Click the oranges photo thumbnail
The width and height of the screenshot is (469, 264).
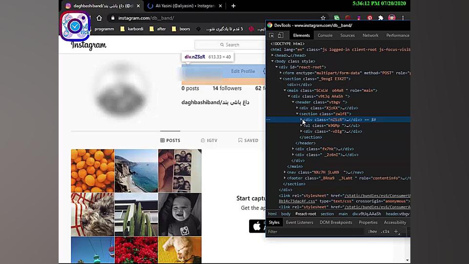pyautogui.click(x=93, y=171)
